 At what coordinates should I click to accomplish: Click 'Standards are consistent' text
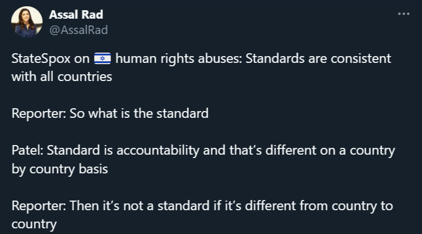(318, 58)
